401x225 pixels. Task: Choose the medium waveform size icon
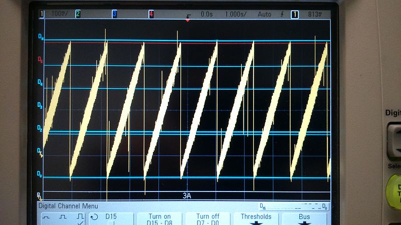tap(63, 217)
